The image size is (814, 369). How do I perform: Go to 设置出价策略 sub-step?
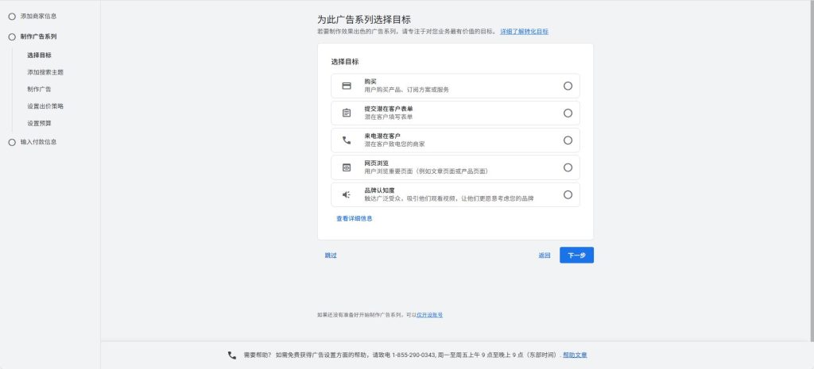tap(45, 106)
